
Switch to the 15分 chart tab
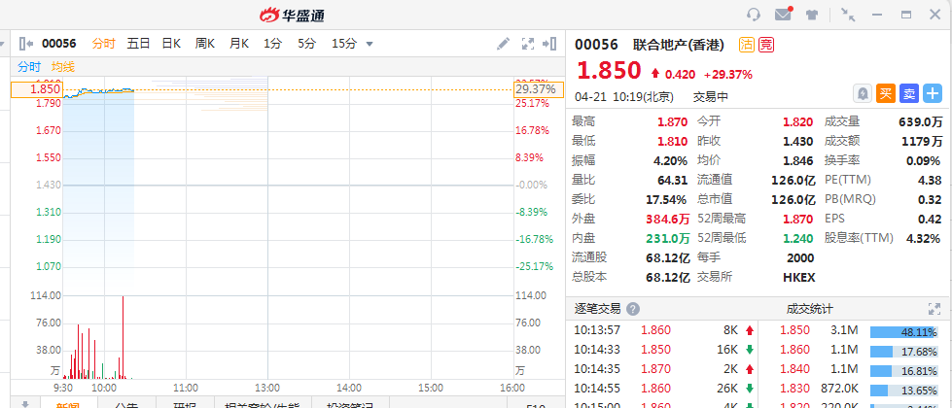pyautogui.click(x=344, y=43)
